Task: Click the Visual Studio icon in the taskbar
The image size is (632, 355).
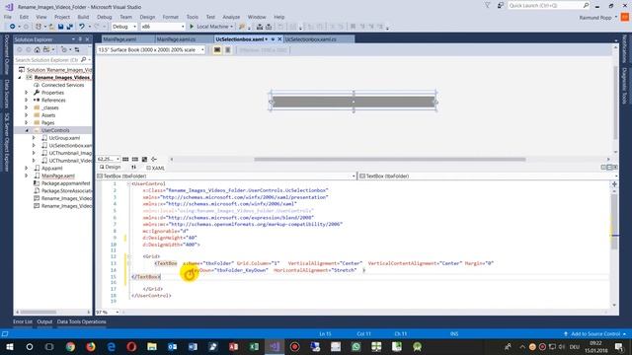Action: (275, 346)
